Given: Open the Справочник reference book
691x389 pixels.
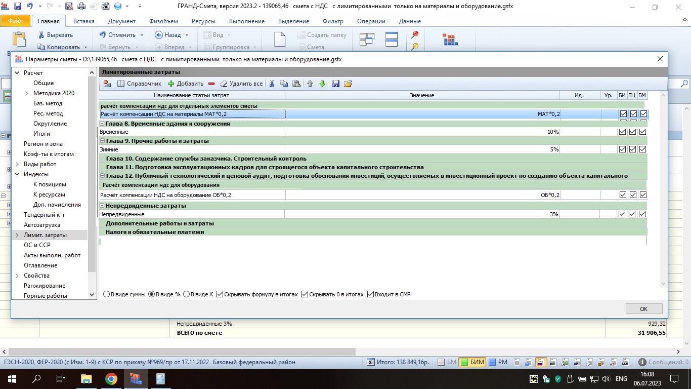Looking at the screenshot, I should tap(139, 84).
